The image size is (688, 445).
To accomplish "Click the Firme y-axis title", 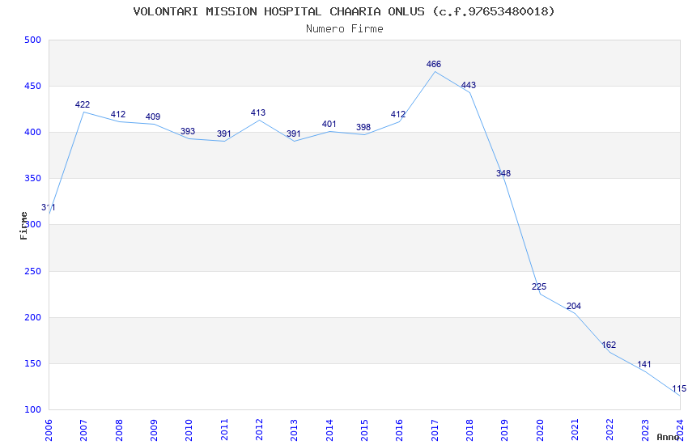I will (x=24, y=226).
